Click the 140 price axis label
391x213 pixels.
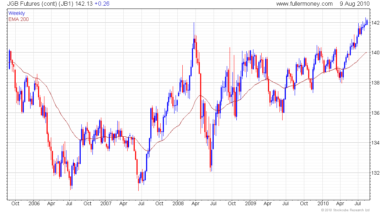point(376,53)
